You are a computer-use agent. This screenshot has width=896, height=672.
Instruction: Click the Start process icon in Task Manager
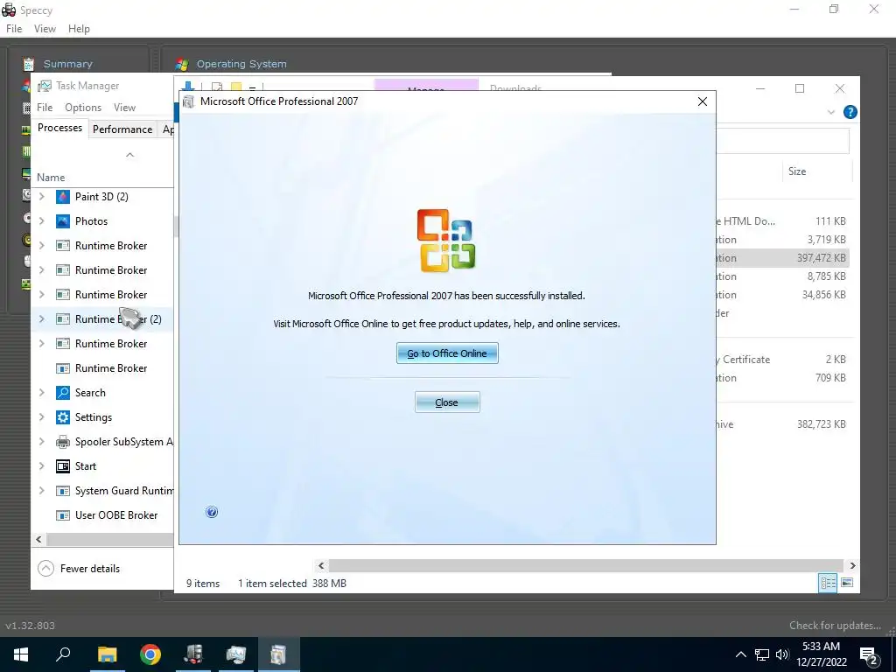click(63, 466)
